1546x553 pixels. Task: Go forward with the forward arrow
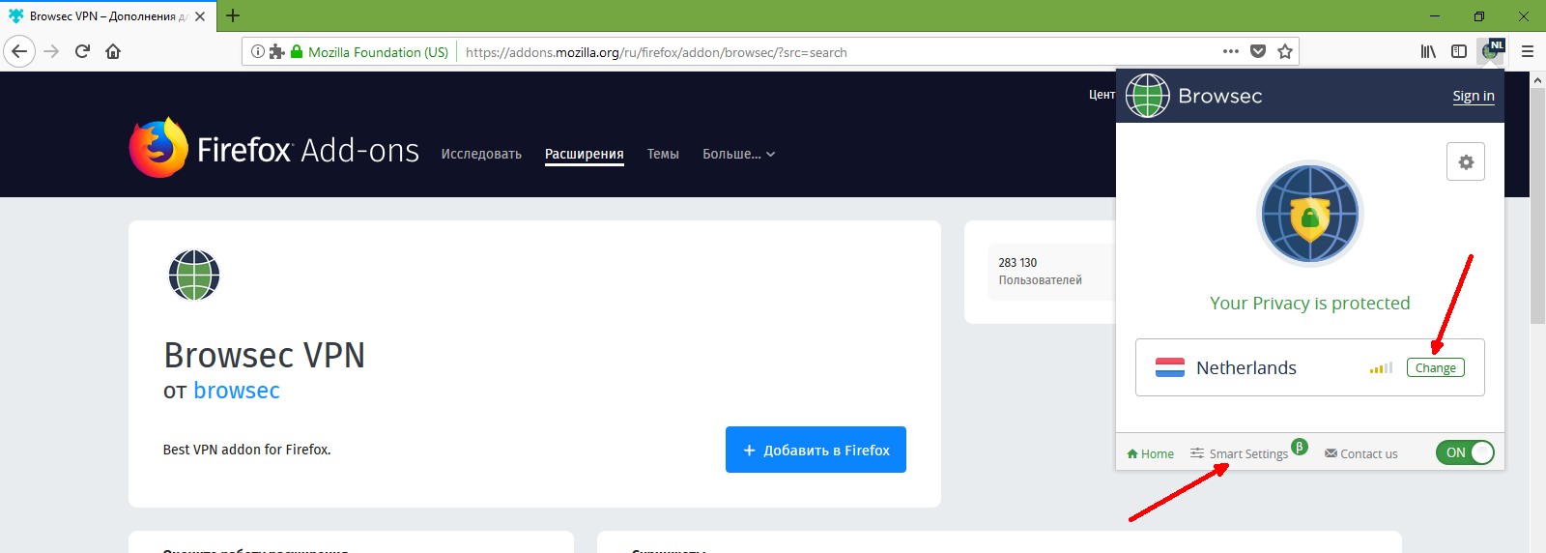52,51
